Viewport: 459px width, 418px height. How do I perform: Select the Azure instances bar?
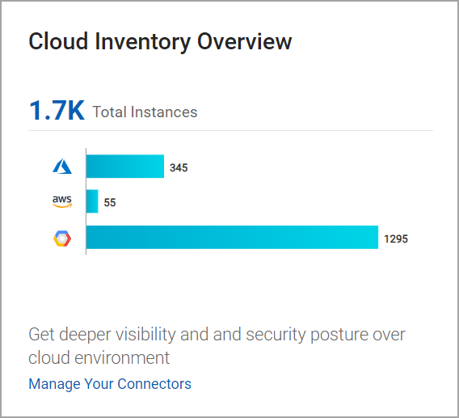point(125,166)
